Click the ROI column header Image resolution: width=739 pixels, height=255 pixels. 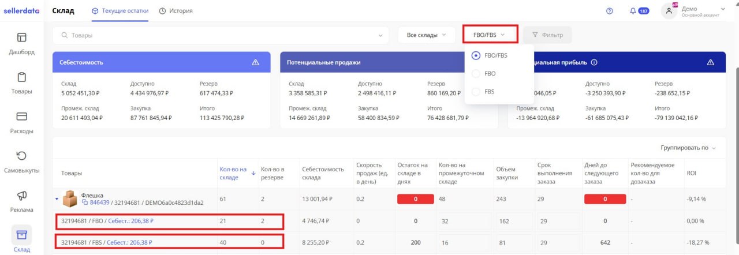click(691, 173)
